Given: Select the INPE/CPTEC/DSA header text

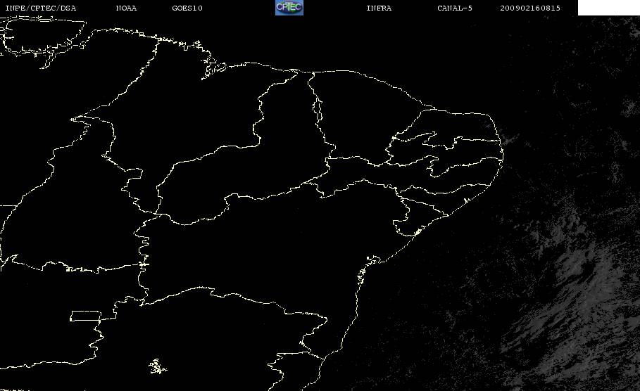Looking at the screenshot, I should click(40, 8).
